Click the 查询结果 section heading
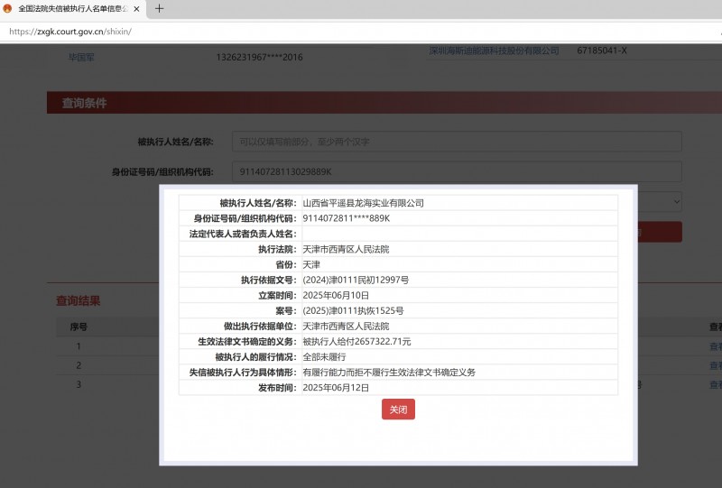 [79, 301]
